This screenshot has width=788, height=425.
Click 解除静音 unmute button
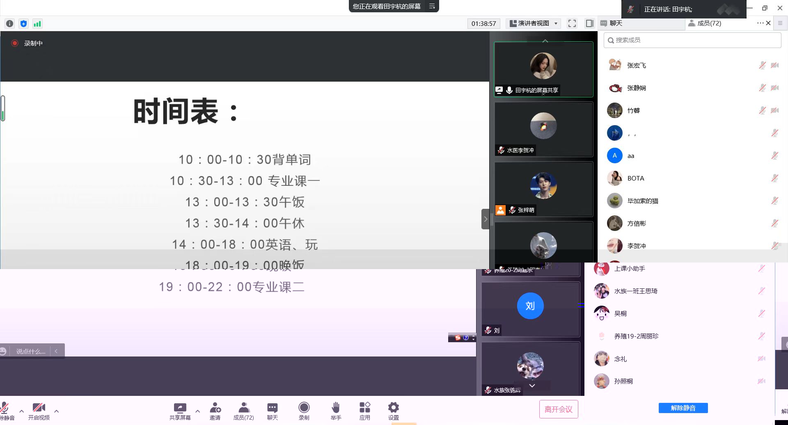(x=683, y=408)
